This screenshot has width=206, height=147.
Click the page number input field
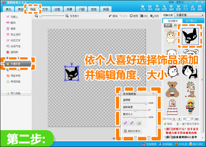pyautogui.click(x=188, y=119)
